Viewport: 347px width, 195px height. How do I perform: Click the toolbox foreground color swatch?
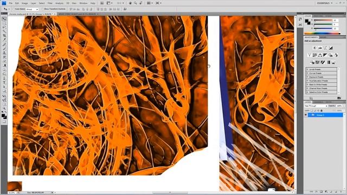pyautogui.click(x=3, y=115)
